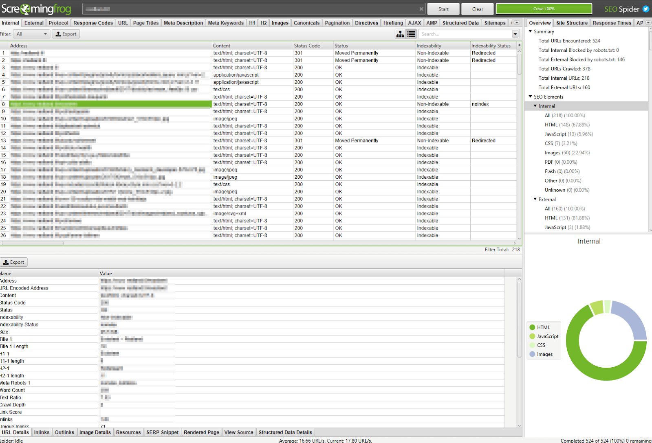Screen dimensions: 652x443
Task: Open the main tabs overflow arrow
Action: pyautogui.click(x=517, y=23)
